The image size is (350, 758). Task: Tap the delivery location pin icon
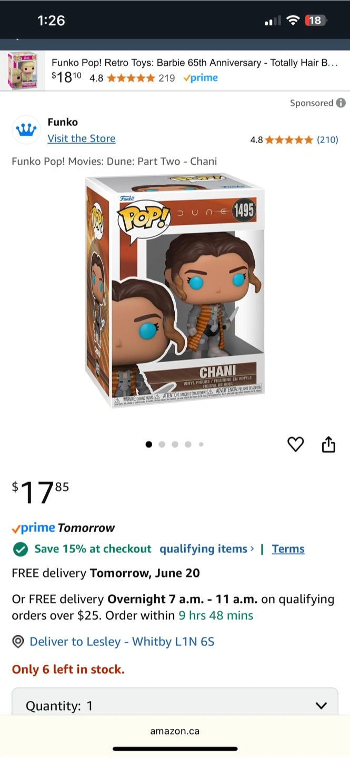point(18,642)
